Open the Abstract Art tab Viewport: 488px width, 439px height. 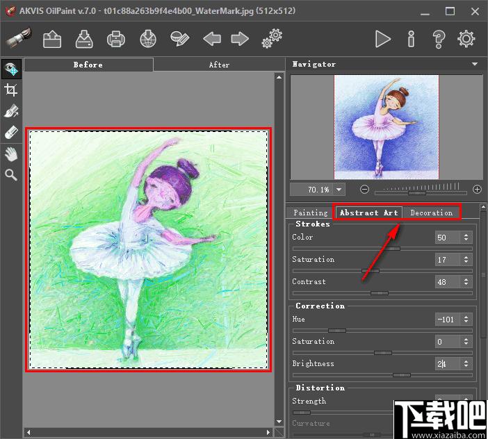369,213
